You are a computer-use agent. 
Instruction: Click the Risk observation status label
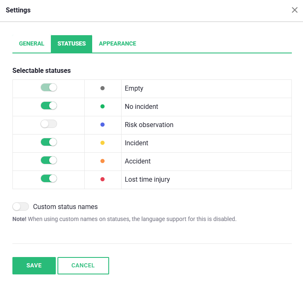(149, 125)
